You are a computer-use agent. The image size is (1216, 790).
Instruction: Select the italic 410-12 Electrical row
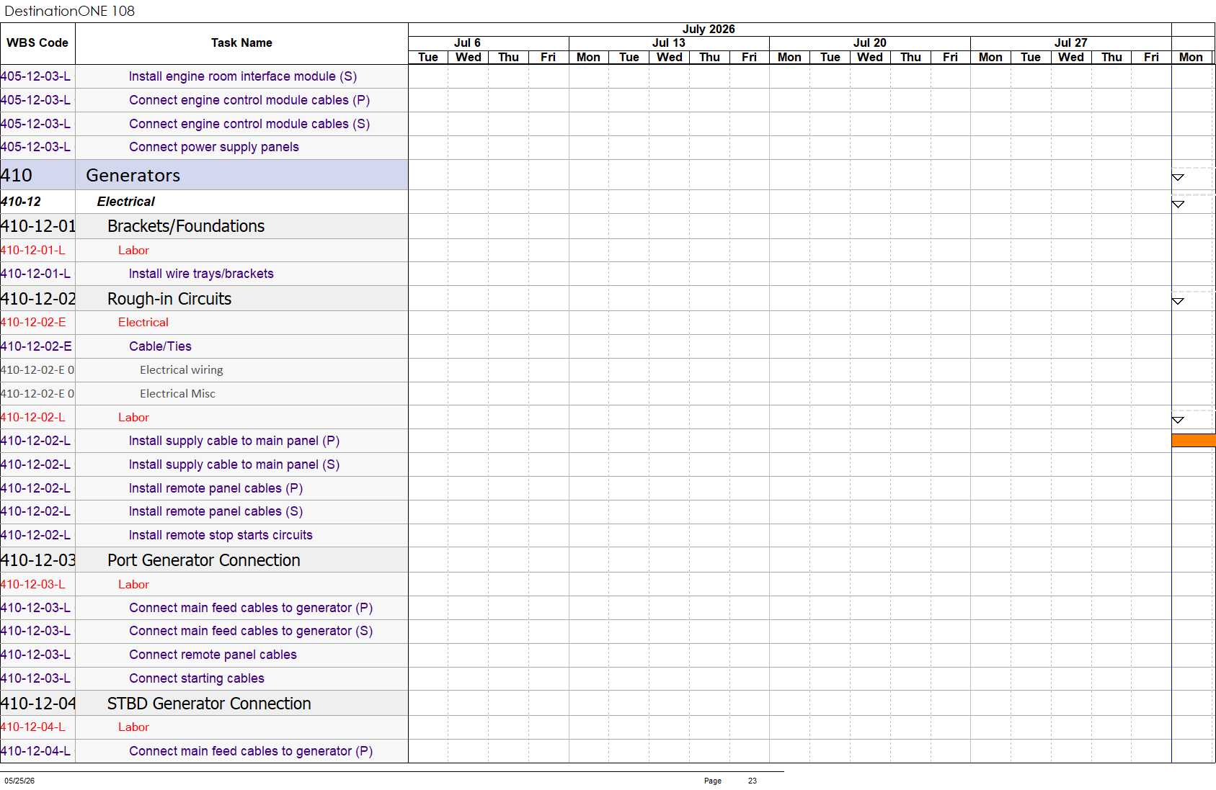coord(204,202)
